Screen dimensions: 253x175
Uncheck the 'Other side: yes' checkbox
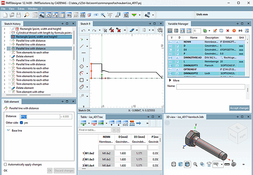click(x=21, y=123)
